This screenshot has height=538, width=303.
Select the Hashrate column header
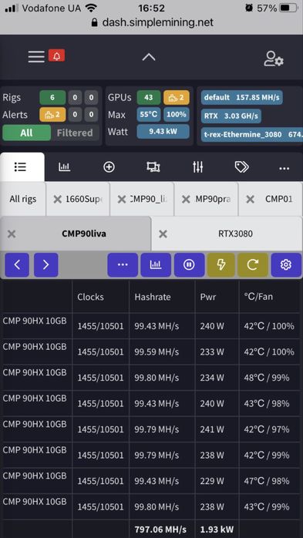tap(153, 297)
